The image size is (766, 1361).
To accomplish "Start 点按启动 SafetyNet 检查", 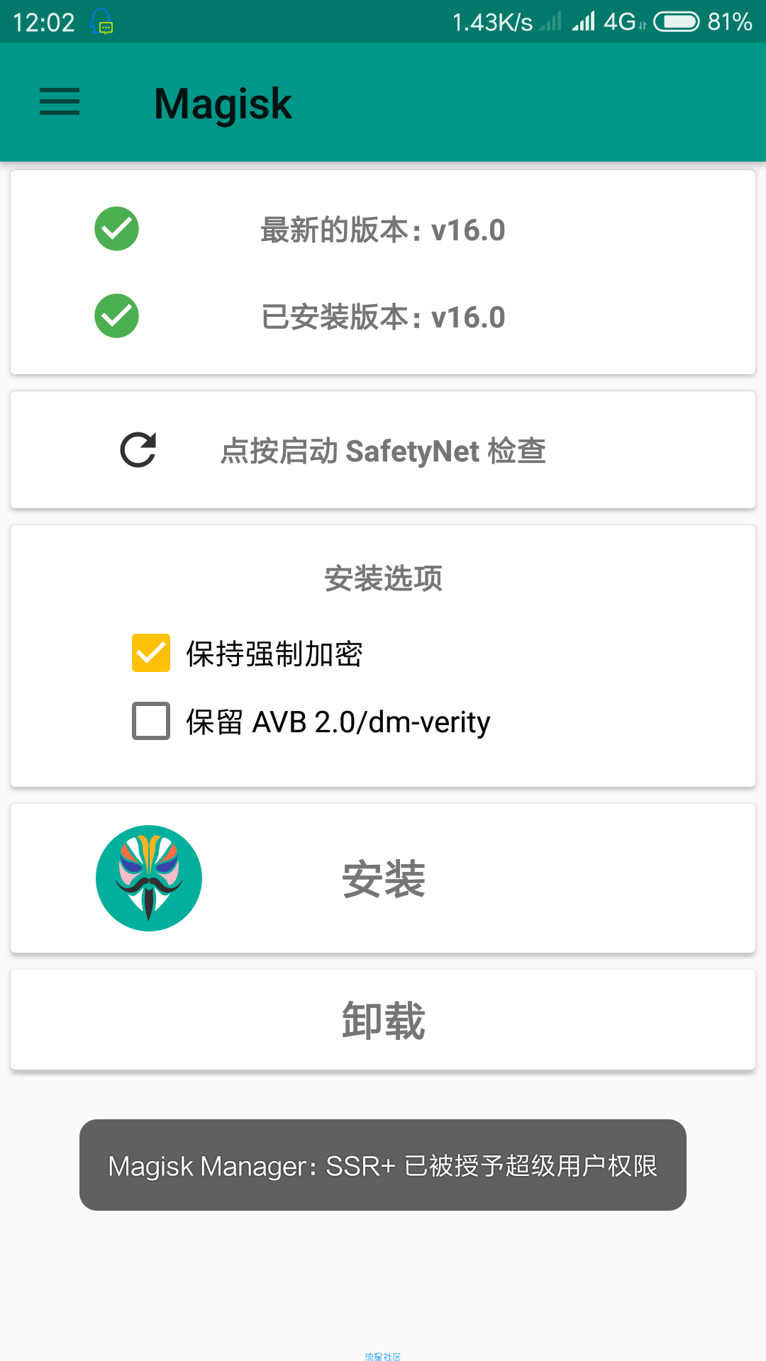I will coord(383,450).
